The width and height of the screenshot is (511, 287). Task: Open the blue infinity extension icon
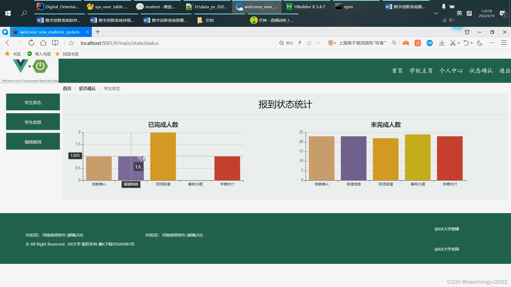click(430, 43)
